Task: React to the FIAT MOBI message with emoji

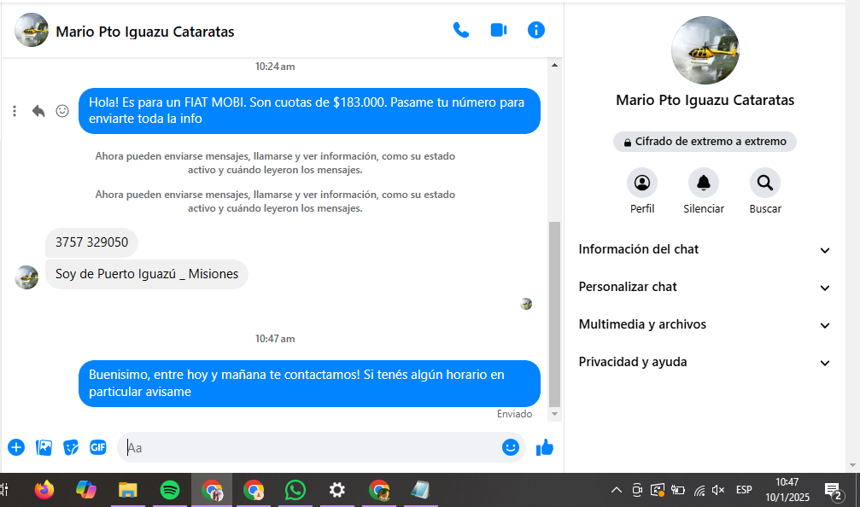Action: click(x=62, y=111)
